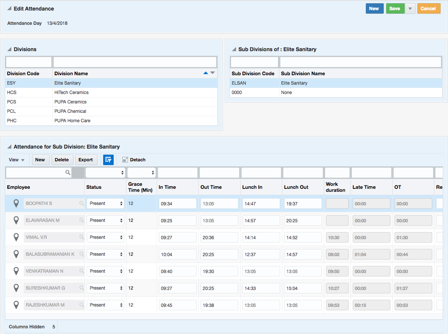This screenshot has width=448, height=334.
Task: Collapse the Sub Divisions panel
Action: click(x=234, y=49)
